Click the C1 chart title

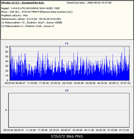coord(67,43)
